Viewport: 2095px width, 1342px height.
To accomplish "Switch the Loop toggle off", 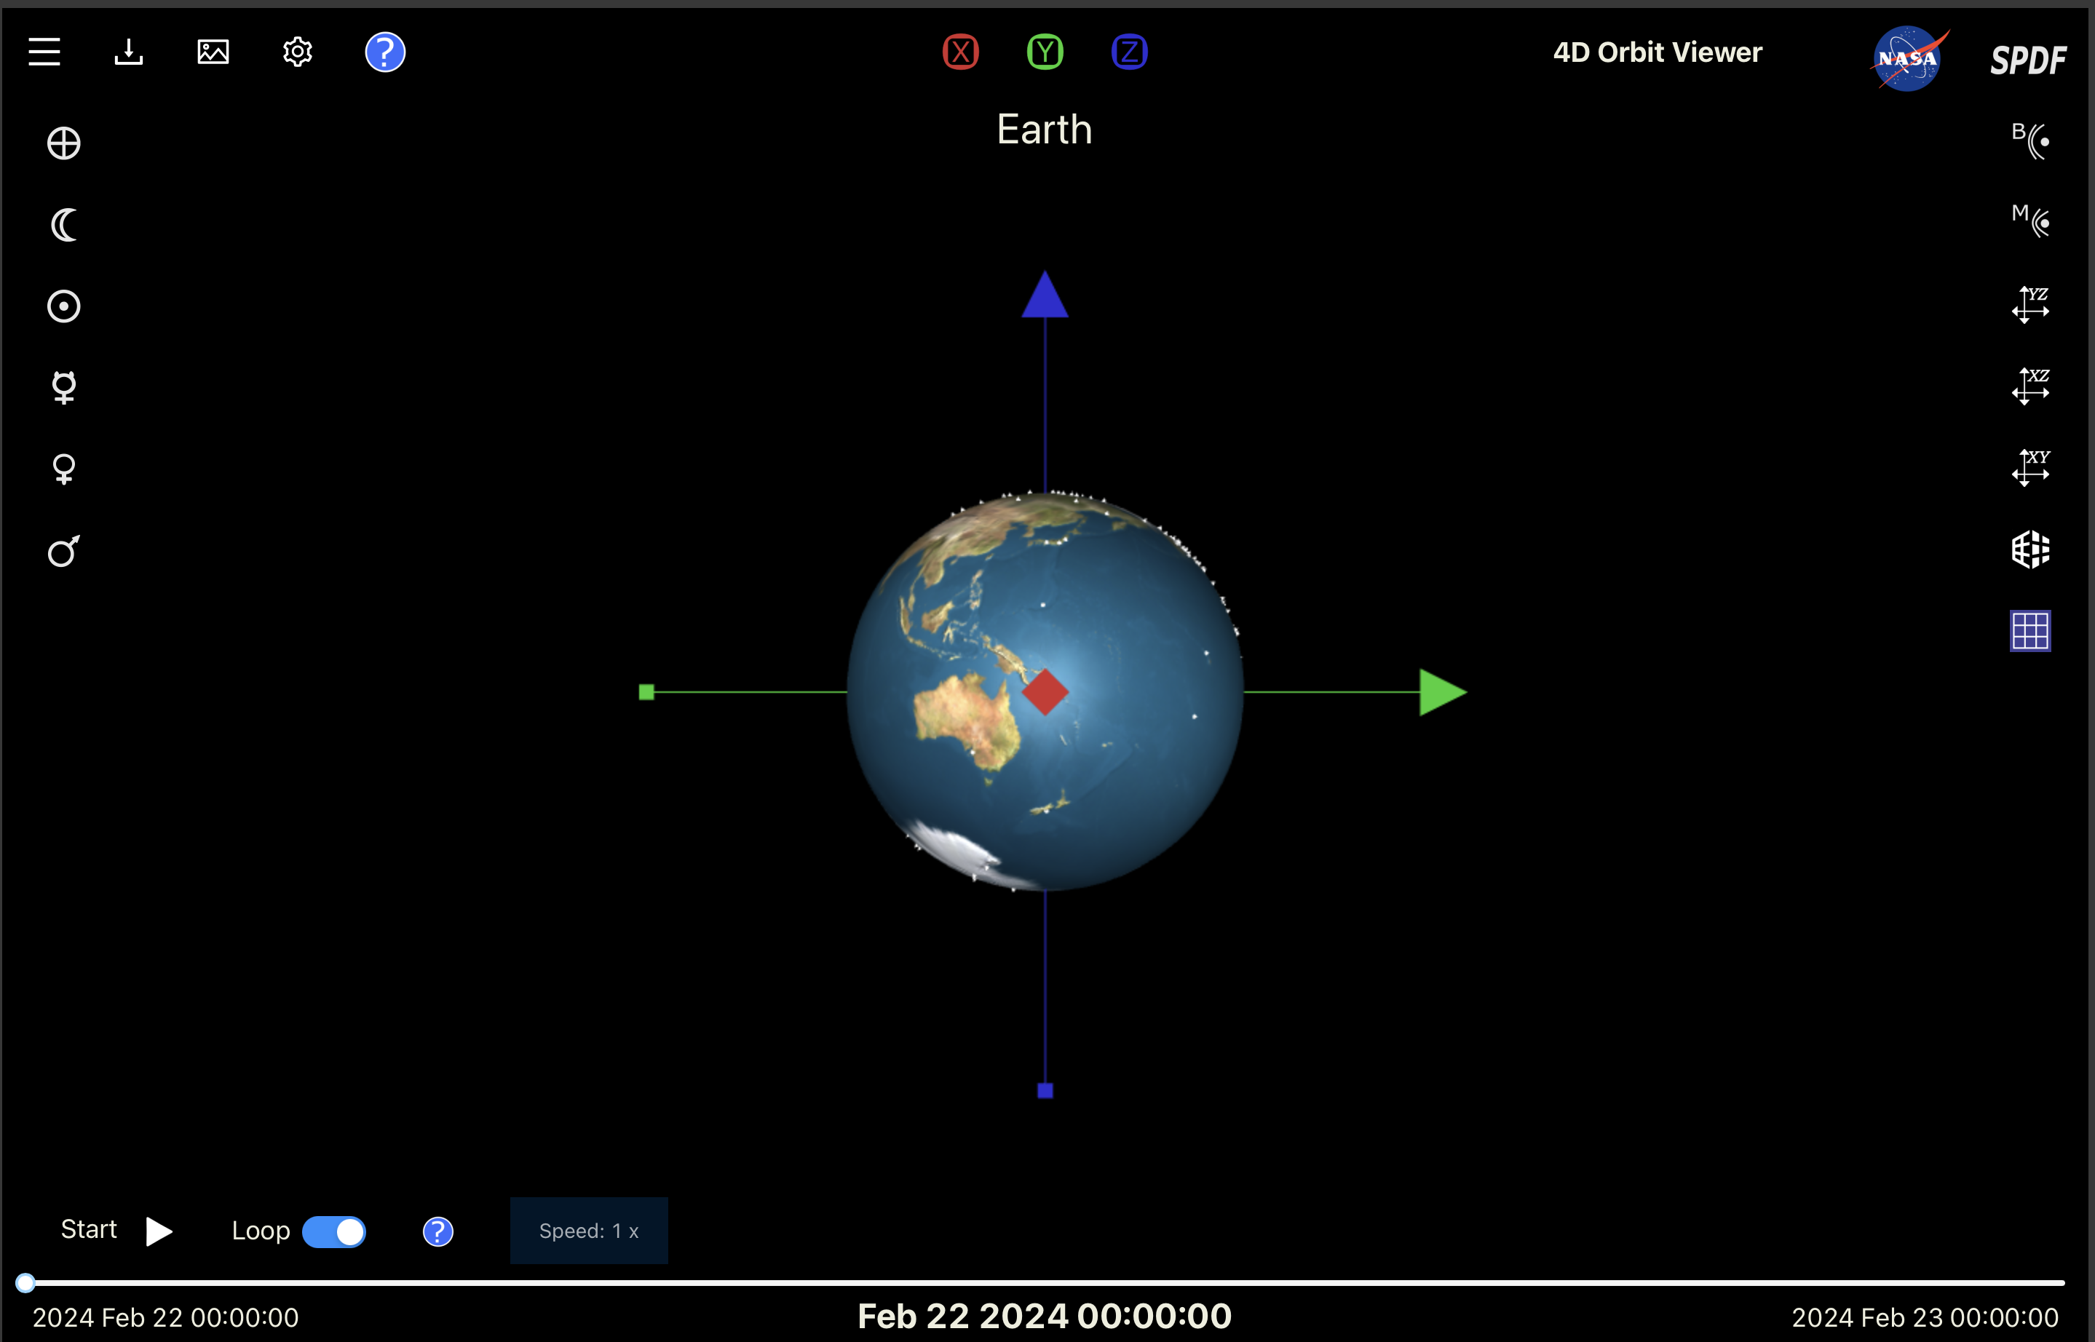I will tap(334, 1231).
